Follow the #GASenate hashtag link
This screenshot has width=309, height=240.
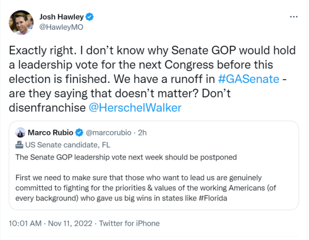(248, 79)
